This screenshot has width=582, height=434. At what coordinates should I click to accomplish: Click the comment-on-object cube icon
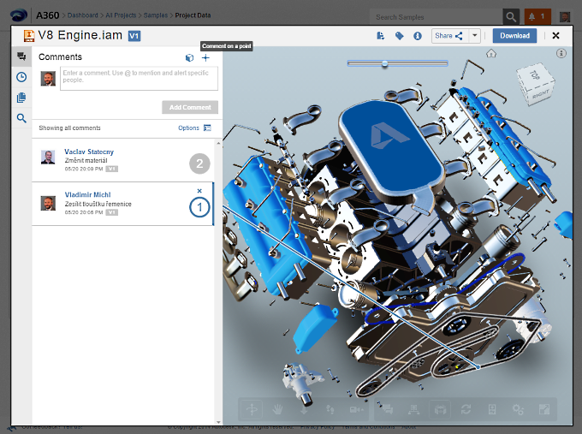[x=189, y=57]
